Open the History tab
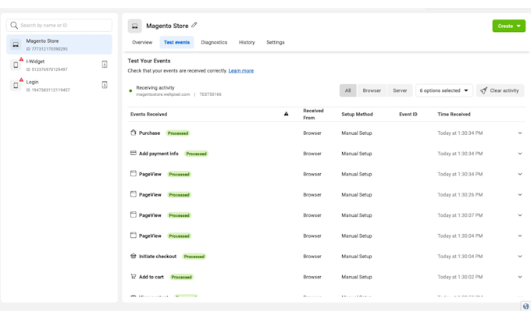The width and height of the screenshot is (531, 319). tap(247, 42)
